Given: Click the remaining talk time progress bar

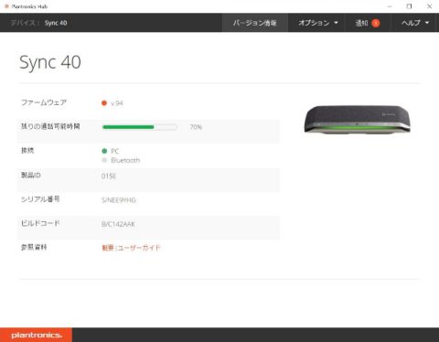Looking at the screenshot, I should 140,127.
